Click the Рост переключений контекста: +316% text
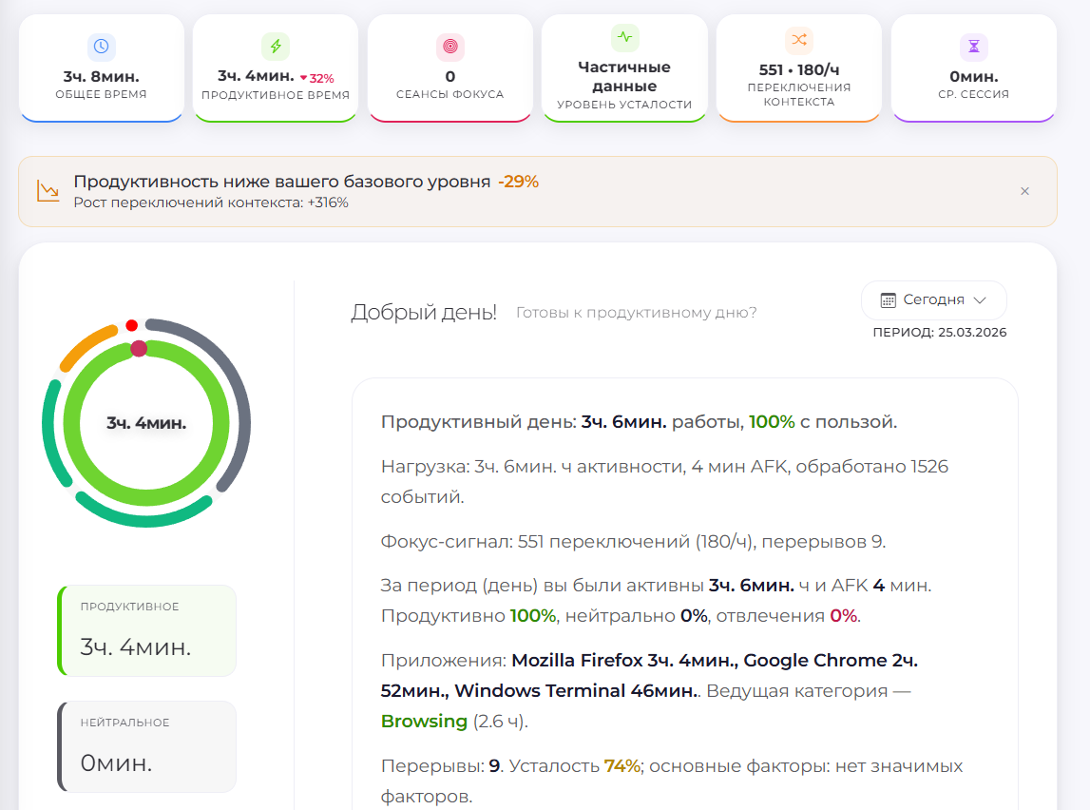 tap(211, 203)
